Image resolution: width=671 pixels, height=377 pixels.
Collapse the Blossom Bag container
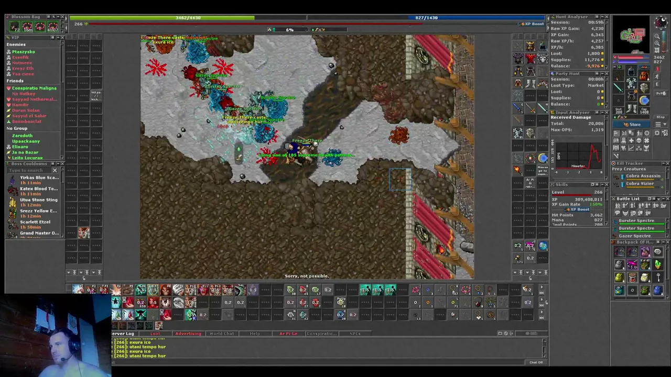[x=58, y=17]
